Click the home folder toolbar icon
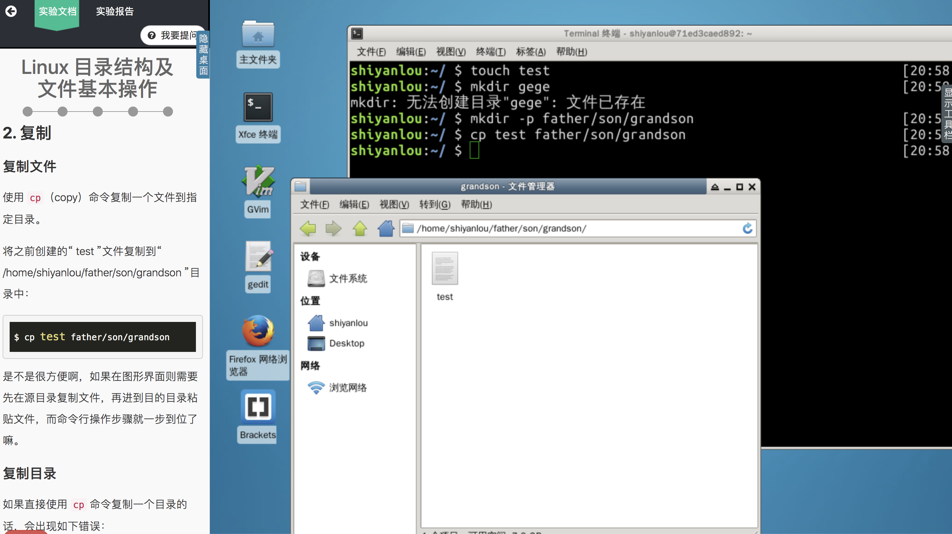Screen dimensions: 952x534 pyautogui.click(x=386, y=228)
